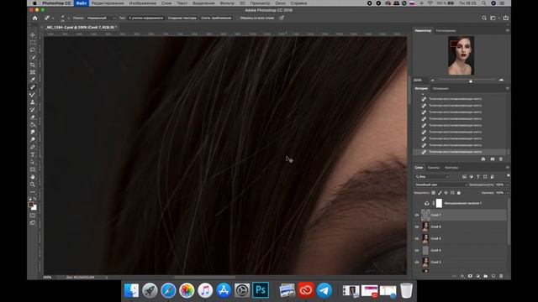Open the layer Fill dropdown arrow
This screenshot has height=302, width=538.
(x=508, y=193)
